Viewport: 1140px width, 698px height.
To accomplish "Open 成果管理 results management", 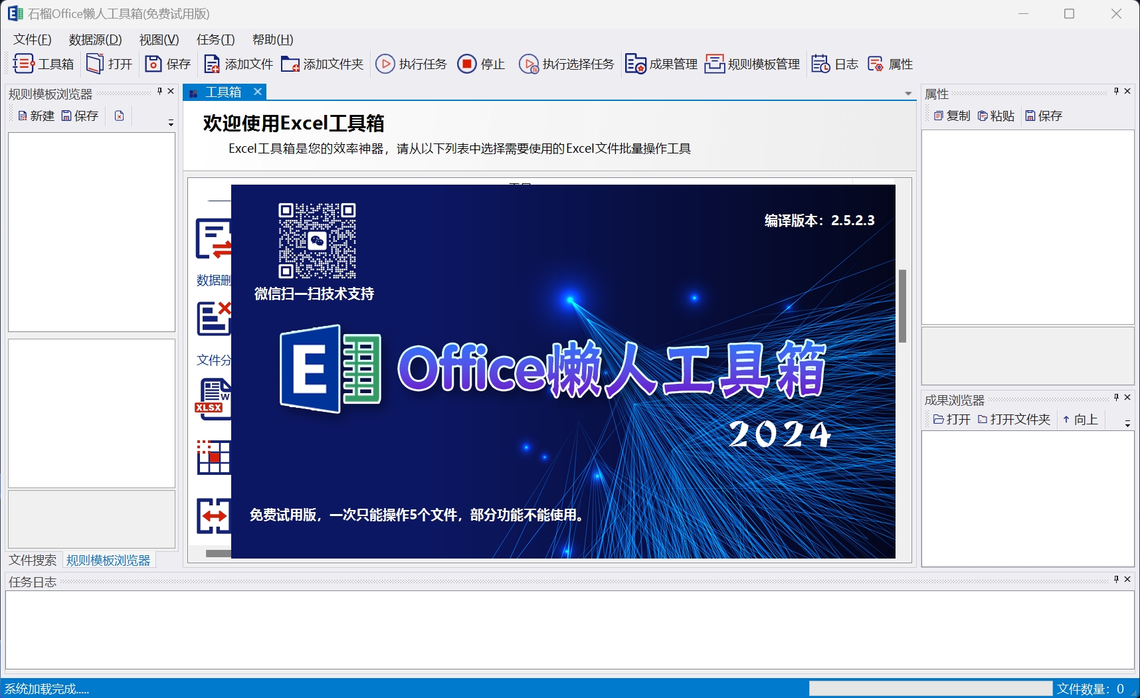I will 661,64.
